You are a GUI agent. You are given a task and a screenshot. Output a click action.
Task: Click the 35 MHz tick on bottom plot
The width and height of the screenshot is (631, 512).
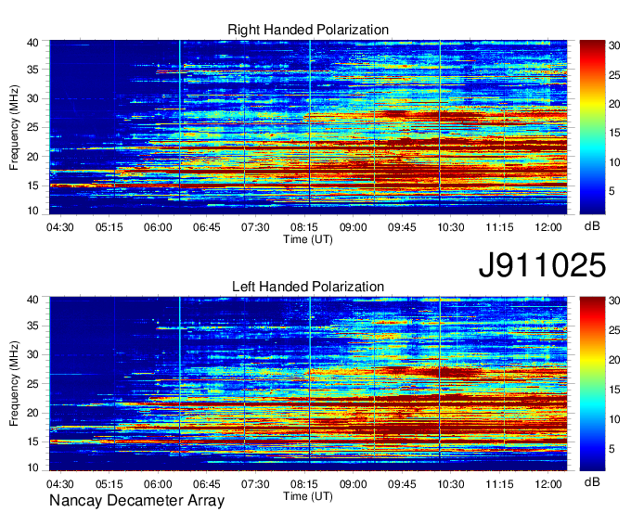32,326
